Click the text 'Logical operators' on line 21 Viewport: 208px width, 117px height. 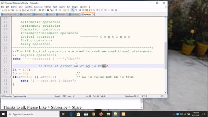coord(37,37)
